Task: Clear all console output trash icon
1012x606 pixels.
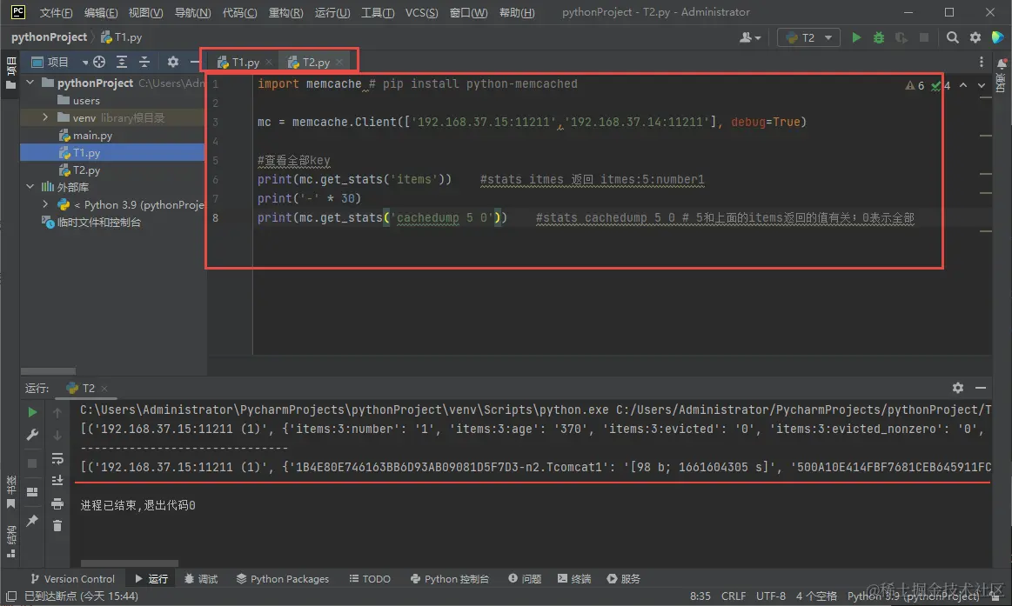Action: tap(57, 526)
